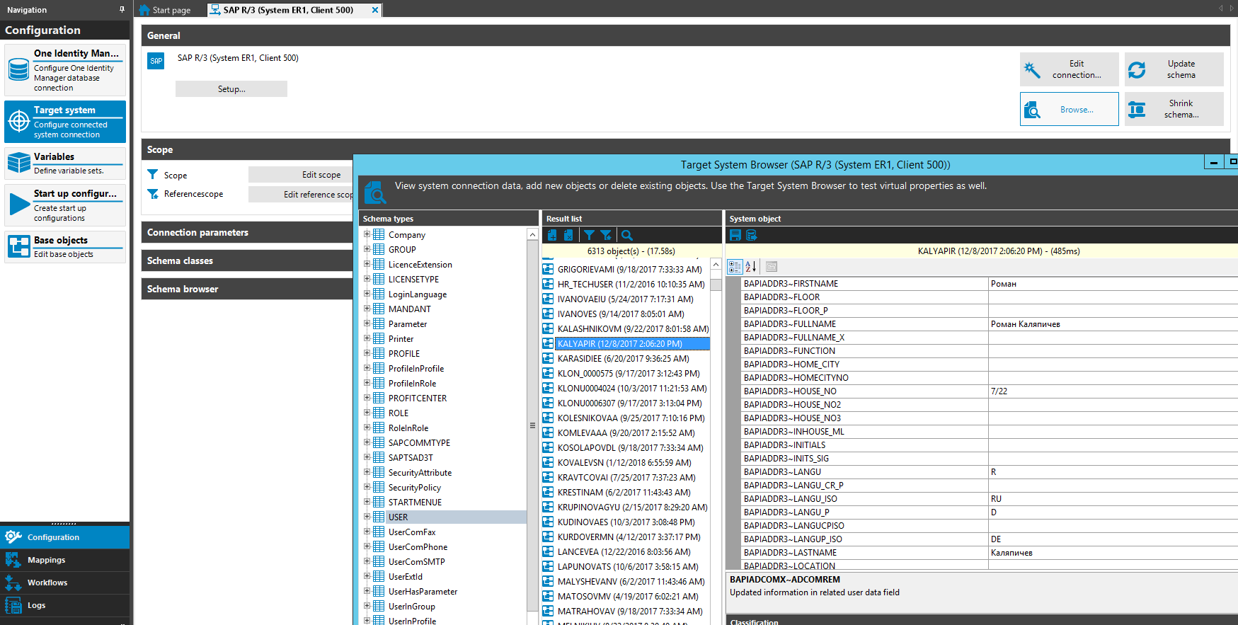Toggle categorized view in property grid
This screenshot has height=625, width=1238.
tap(735, 267)
